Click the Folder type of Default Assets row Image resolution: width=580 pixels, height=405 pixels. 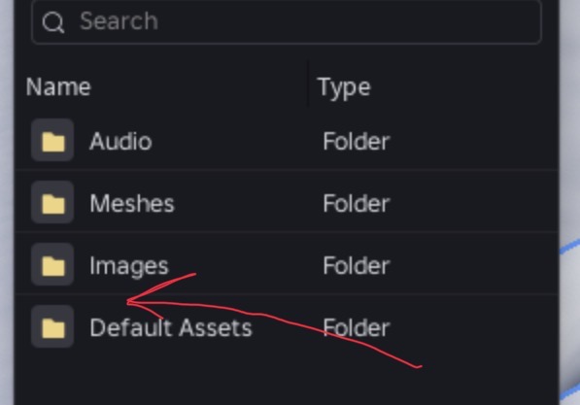coord(357,327)
